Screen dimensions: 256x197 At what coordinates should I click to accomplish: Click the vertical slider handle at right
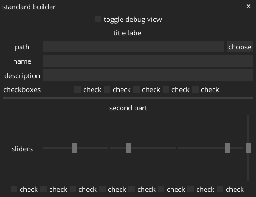point(248,148)
